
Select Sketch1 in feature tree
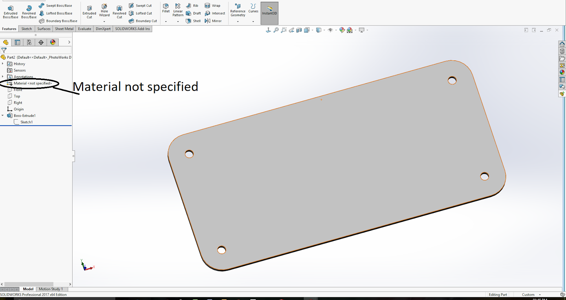pos(23,122)
